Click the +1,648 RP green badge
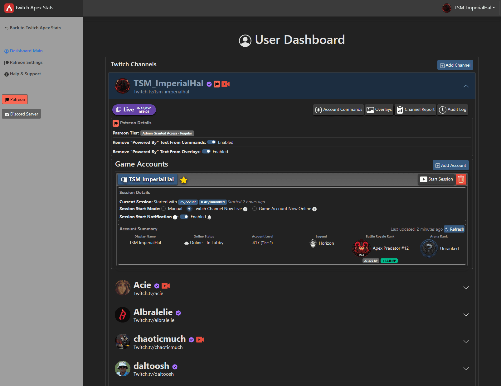501x386 pixels. 389,261
